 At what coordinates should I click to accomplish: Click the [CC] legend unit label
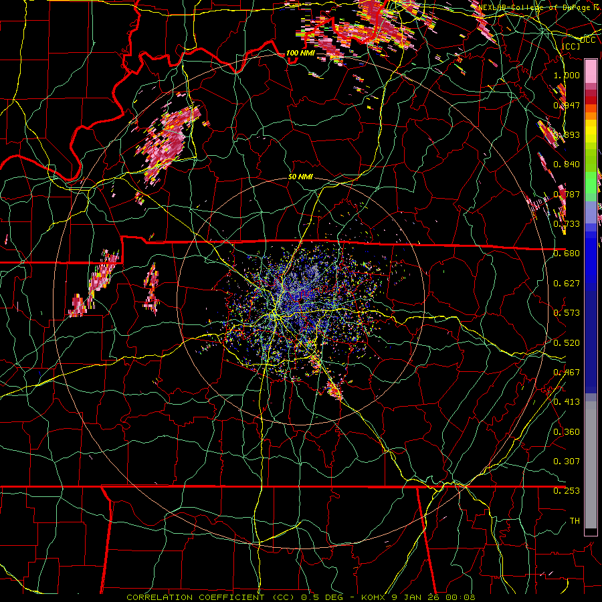571,46
